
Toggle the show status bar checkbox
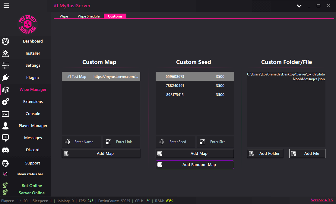tap(5, 174)
